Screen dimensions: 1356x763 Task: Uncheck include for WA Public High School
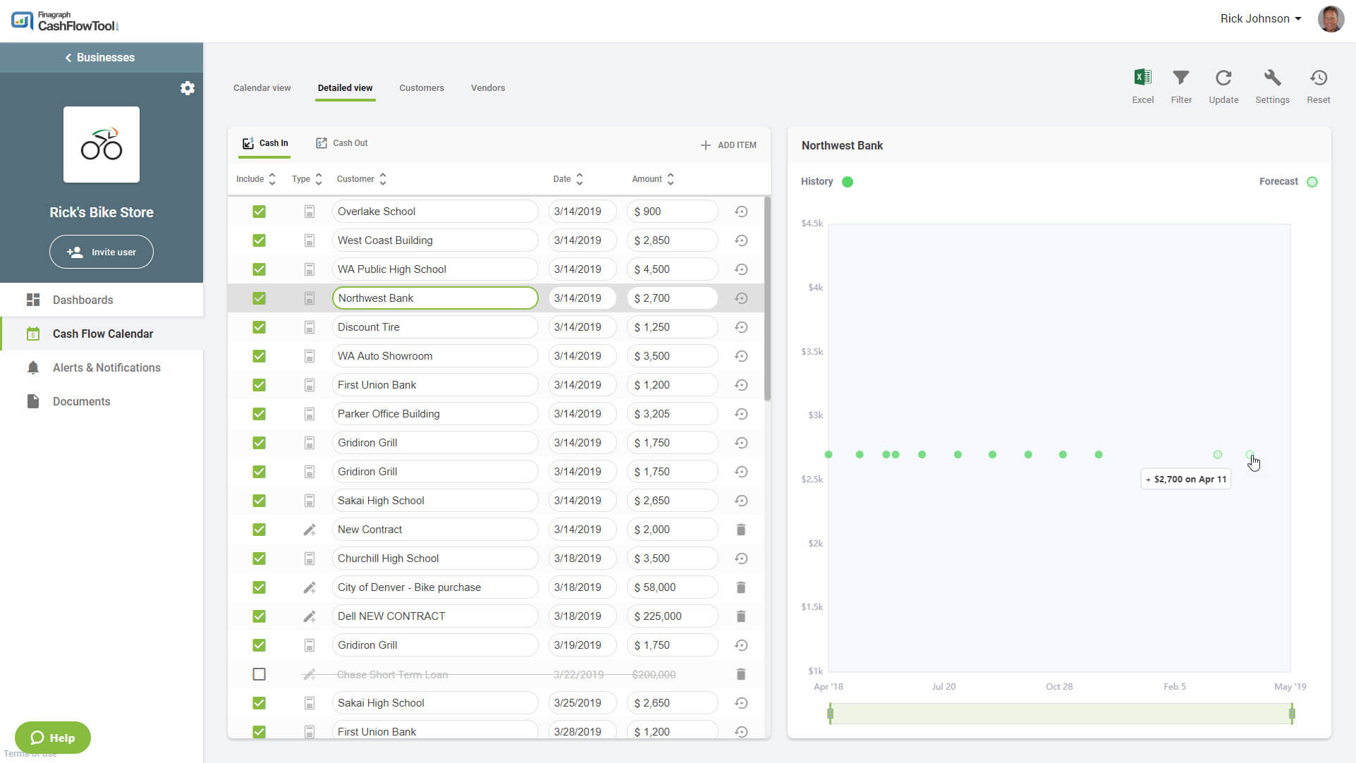click(259, 269)
